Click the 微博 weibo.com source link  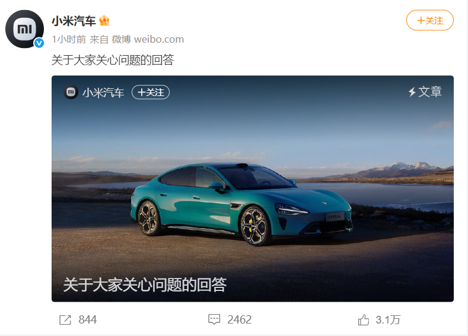(148, 39)
